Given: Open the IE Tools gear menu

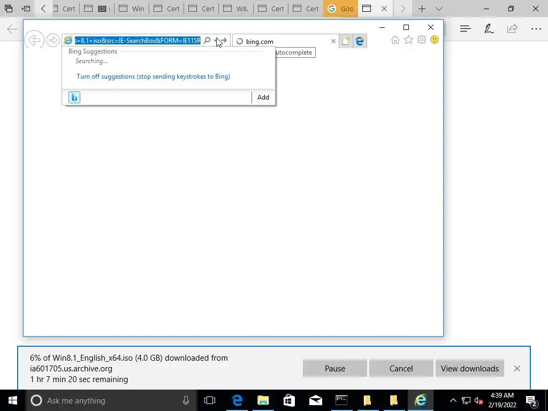Looking at the screenshot, I should click(422, 40).
